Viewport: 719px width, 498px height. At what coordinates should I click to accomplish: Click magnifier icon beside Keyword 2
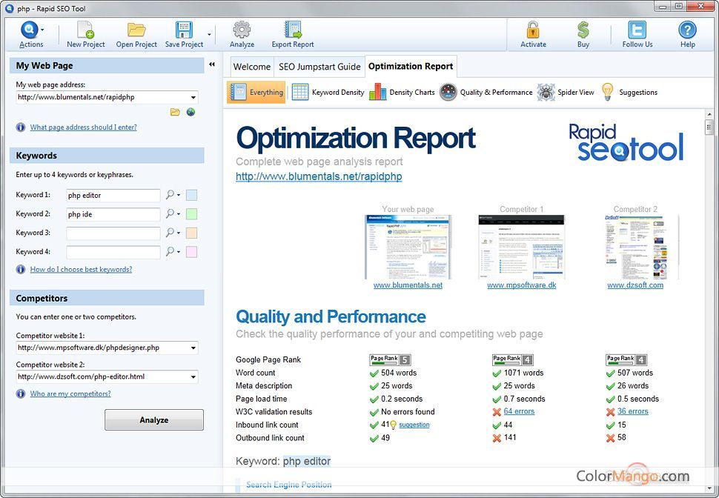[170, 213]
